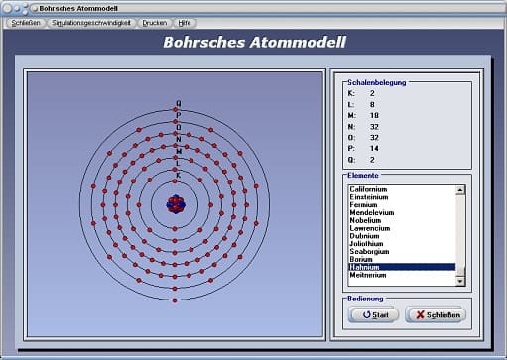
Task: Open the Simulationsgeschwindigkeit menu
Action: tap(91, 23)
